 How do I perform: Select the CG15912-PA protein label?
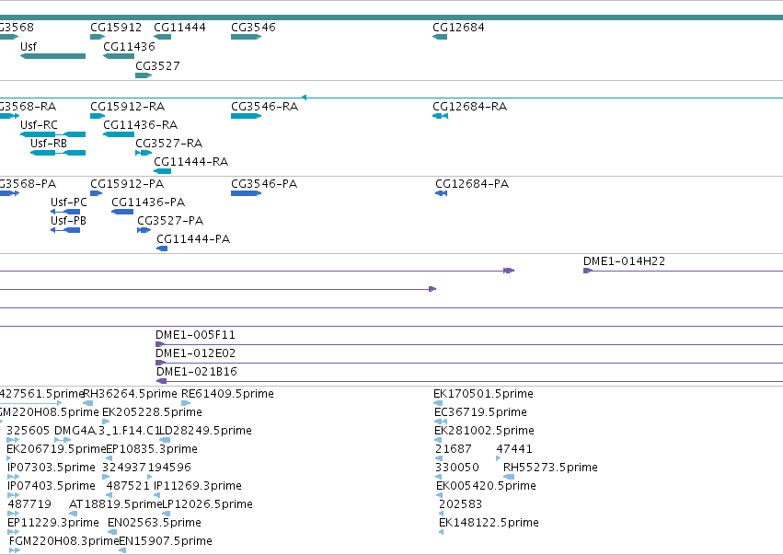point(127,184)
